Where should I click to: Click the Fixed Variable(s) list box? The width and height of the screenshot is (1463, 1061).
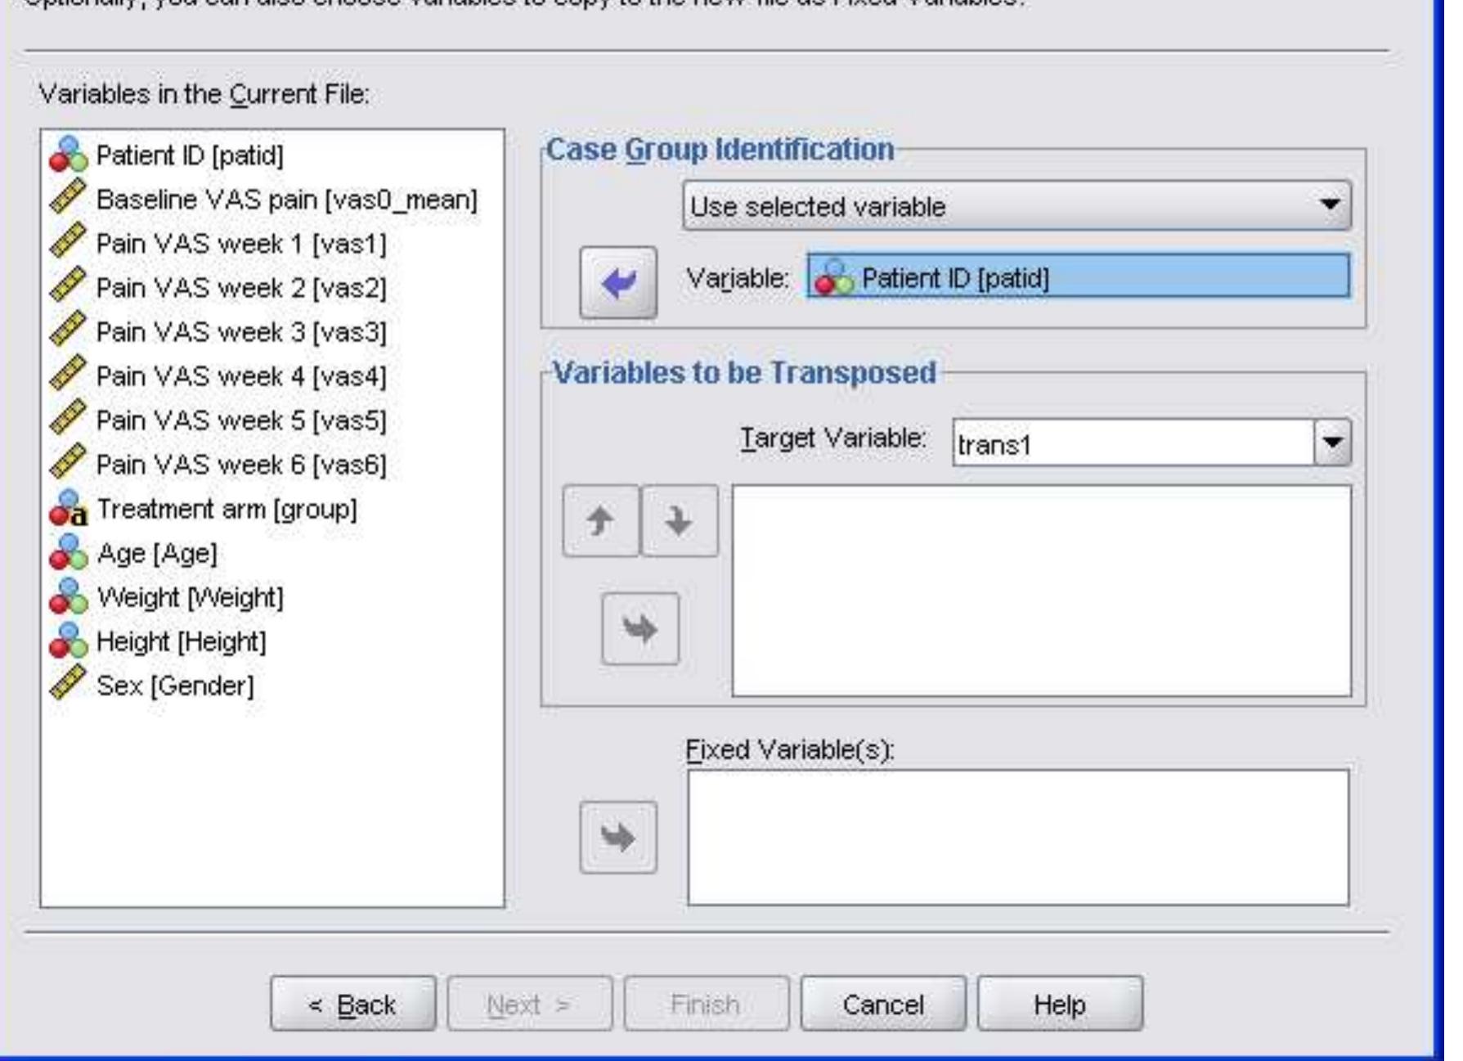point(1018,837)
